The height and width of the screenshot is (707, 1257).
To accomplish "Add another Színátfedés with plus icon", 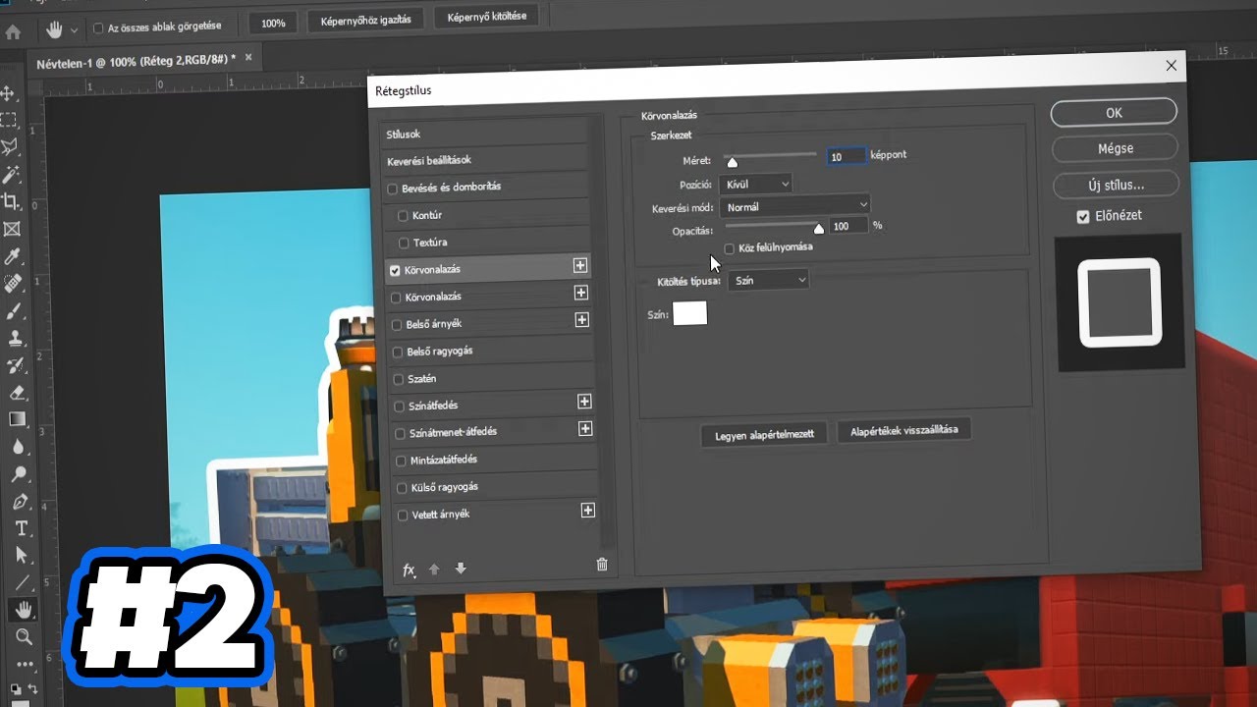I will [584, 401].
